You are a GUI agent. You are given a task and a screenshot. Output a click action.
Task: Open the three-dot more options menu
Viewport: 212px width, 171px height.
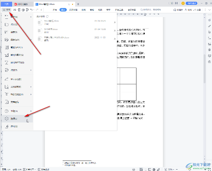tap(205, 10)
